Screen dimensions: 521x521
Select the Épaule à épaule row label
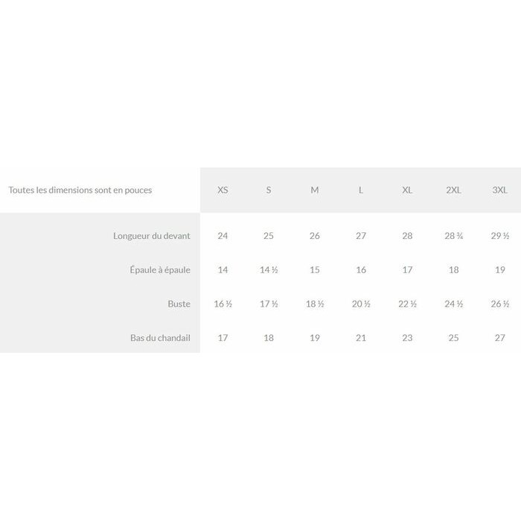(x=160, y=269)
